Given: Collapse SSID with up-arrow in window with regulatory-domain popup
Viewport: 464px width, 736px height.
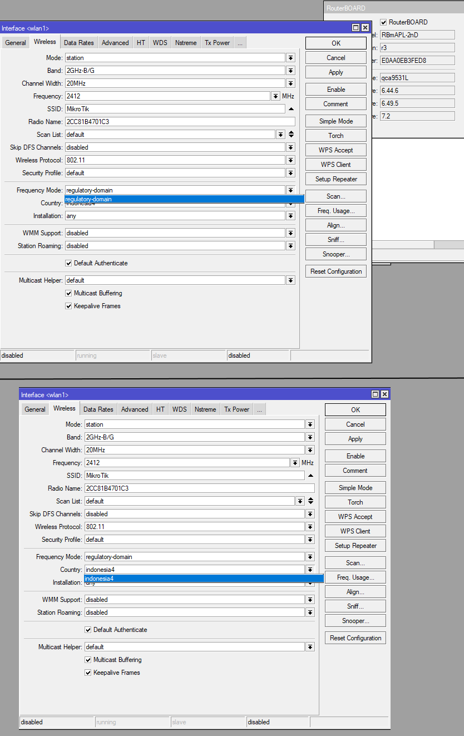Looking at the screenshot, I should [291, 109].
